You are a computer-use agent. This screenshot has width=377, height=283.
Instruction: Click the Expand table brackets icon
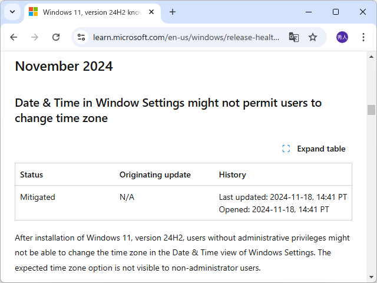pyautogui.click(x=286, y=149)
